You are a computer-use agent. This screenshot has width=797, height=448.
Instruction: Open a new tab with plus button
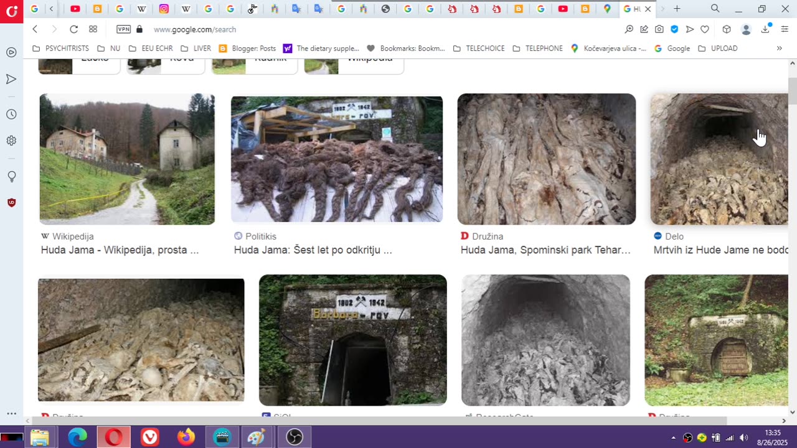tap(677, 9)
